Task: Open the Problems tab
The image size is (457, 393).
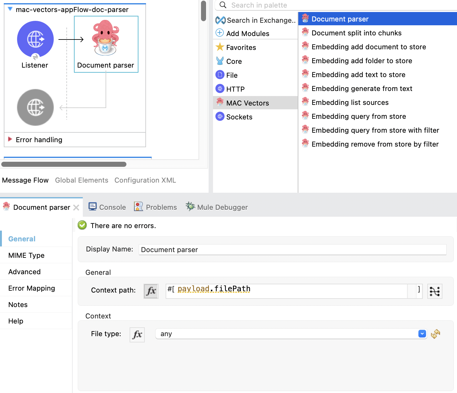Action: point(155,207)
